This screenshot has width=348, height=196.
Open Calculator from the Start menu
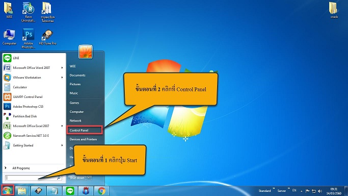pos(33,87)
